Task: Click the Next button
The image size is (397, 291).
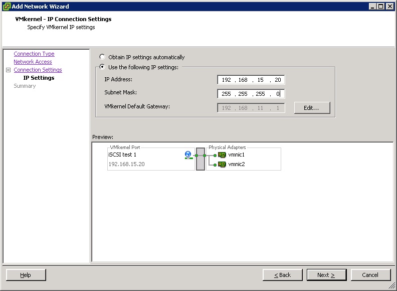Action: pyautogui.click(x=325, y=275)
